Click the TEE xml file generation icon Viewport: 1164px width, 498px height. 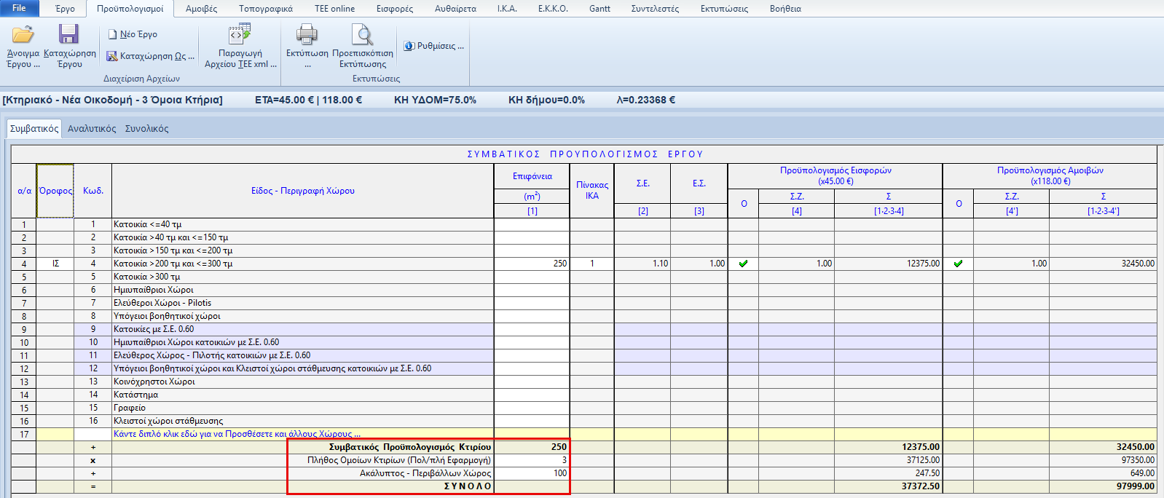[x=240, y=34]
